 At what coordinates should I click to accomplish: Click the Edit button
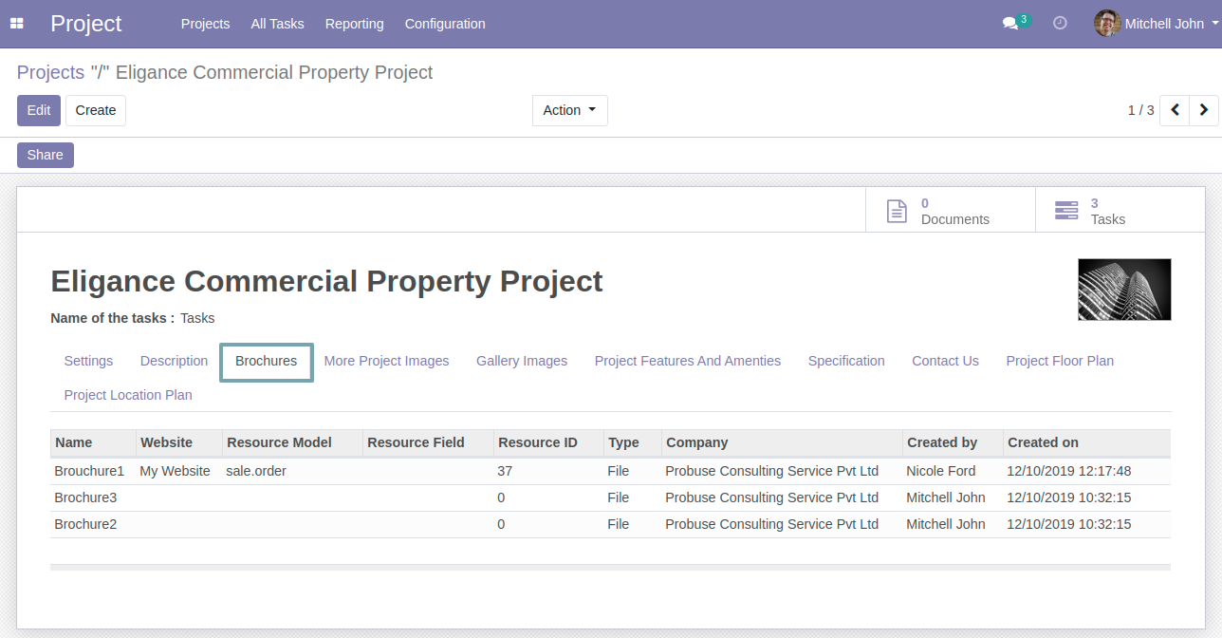tap(39, 110)
